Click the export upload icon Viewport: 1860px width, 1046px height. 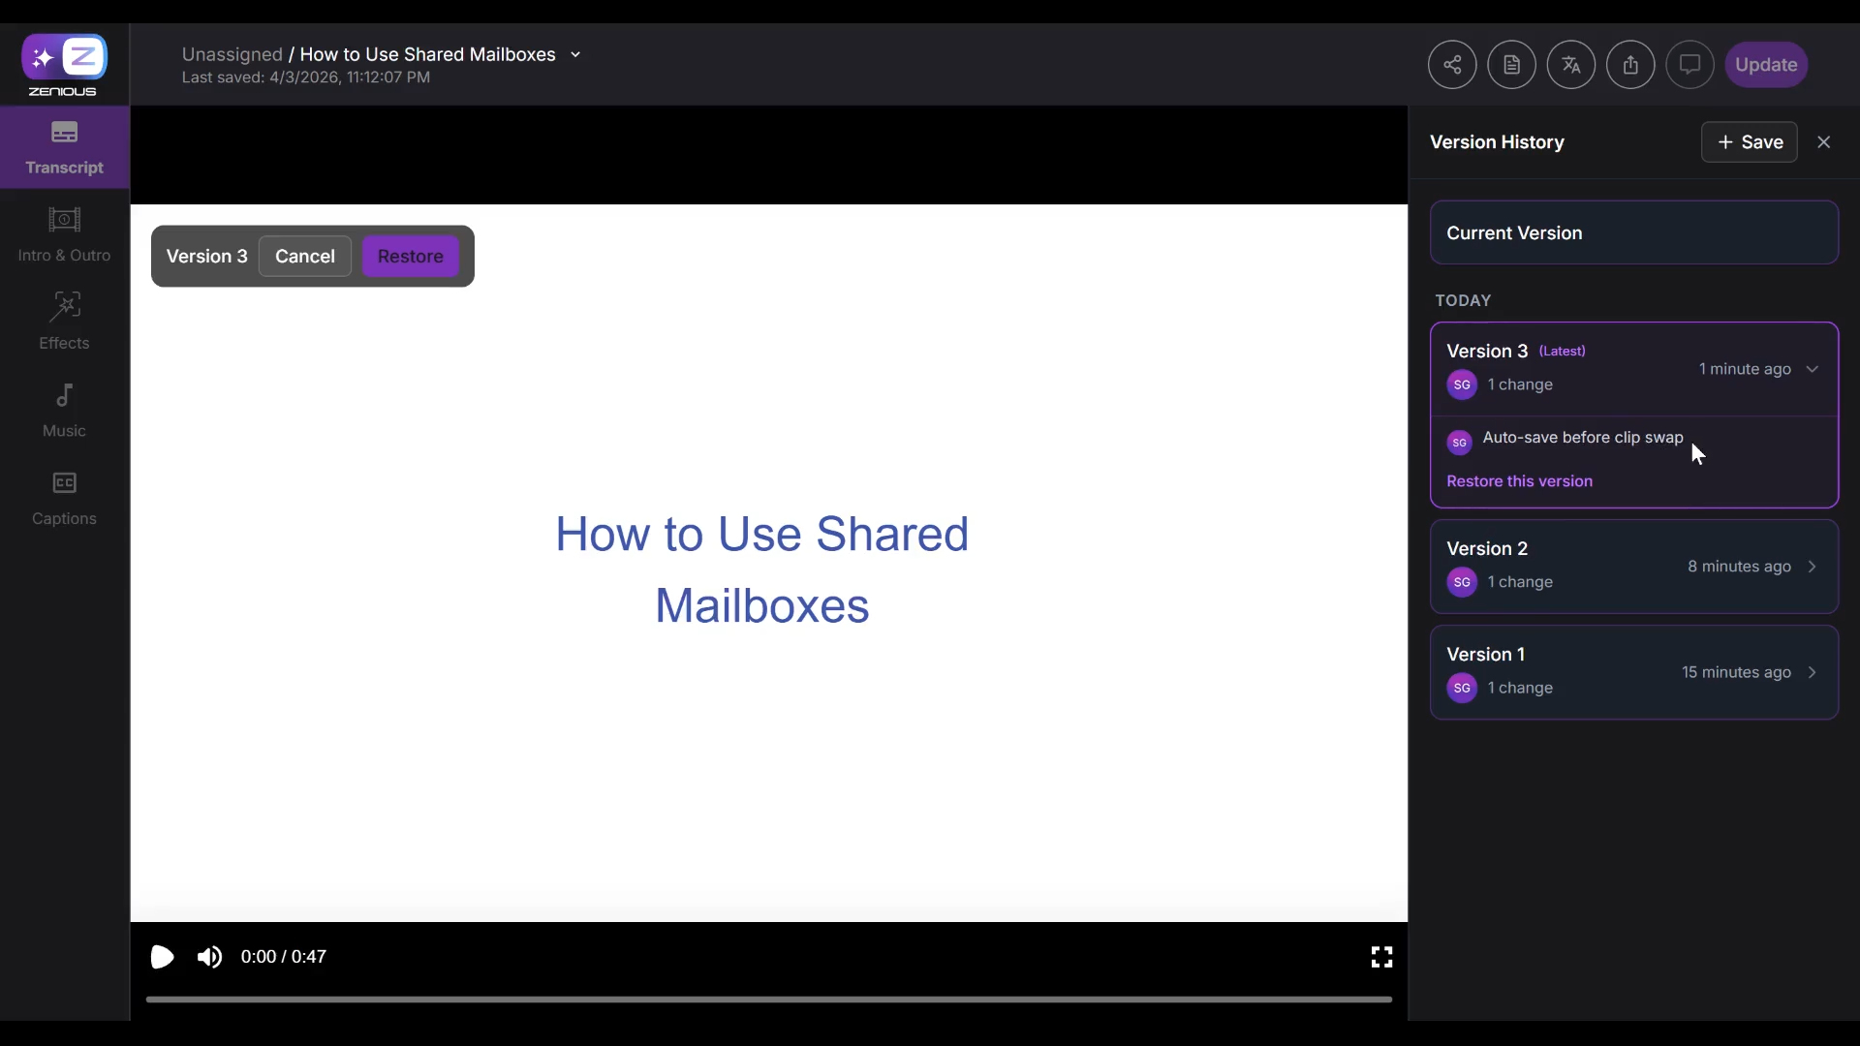click(1630, 65)
